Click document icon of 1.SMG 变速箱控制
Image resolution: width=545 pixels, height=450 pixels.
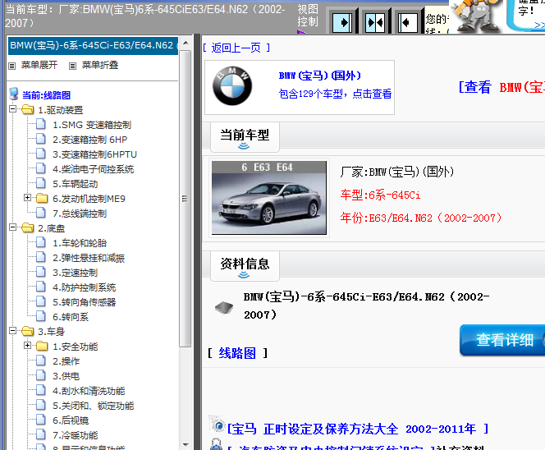pyautogui.click(x=41, y=124)
